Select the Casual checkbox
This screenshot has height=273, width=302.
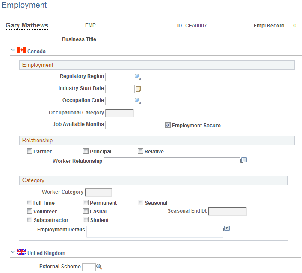(86, 211)
